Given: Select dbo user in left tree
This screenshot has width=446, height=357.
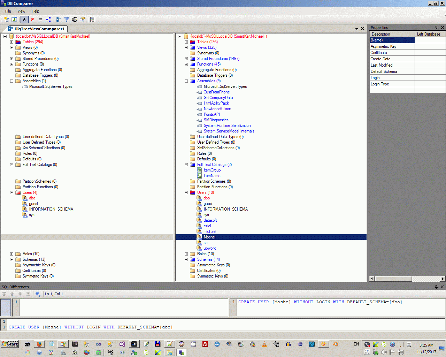Looking at the screenshot, I should click(x=32, y=198).
